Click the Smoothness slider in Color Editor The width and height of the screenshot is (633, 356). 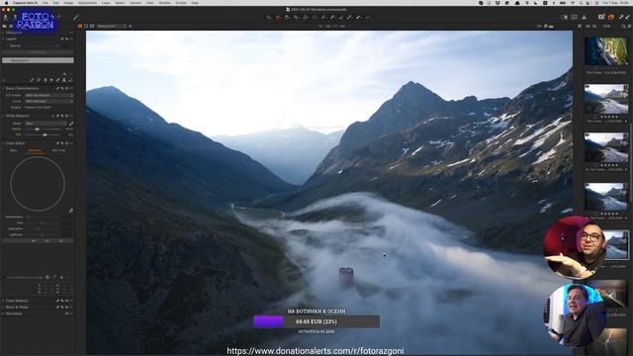point(43,218)
